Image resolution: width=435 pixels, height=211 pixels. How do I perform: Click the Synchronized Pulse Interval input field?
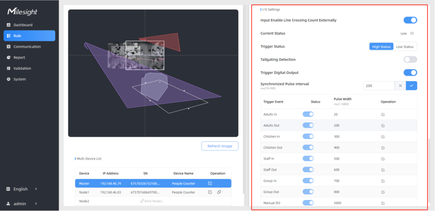tap(378, 86)
